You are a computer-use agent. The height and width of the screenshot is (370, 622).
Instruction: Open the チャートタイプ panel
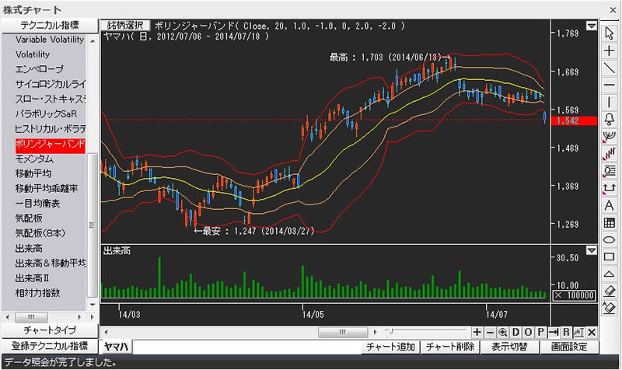point(50,330)
